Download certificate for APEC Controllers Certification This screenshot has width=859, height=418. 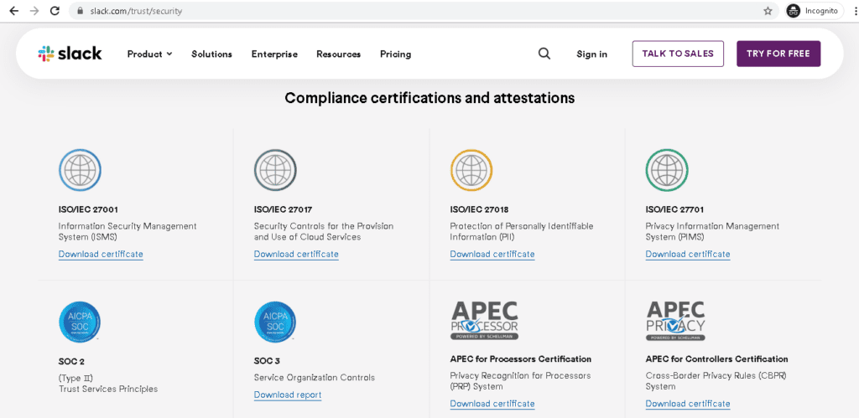pos(688,404)
